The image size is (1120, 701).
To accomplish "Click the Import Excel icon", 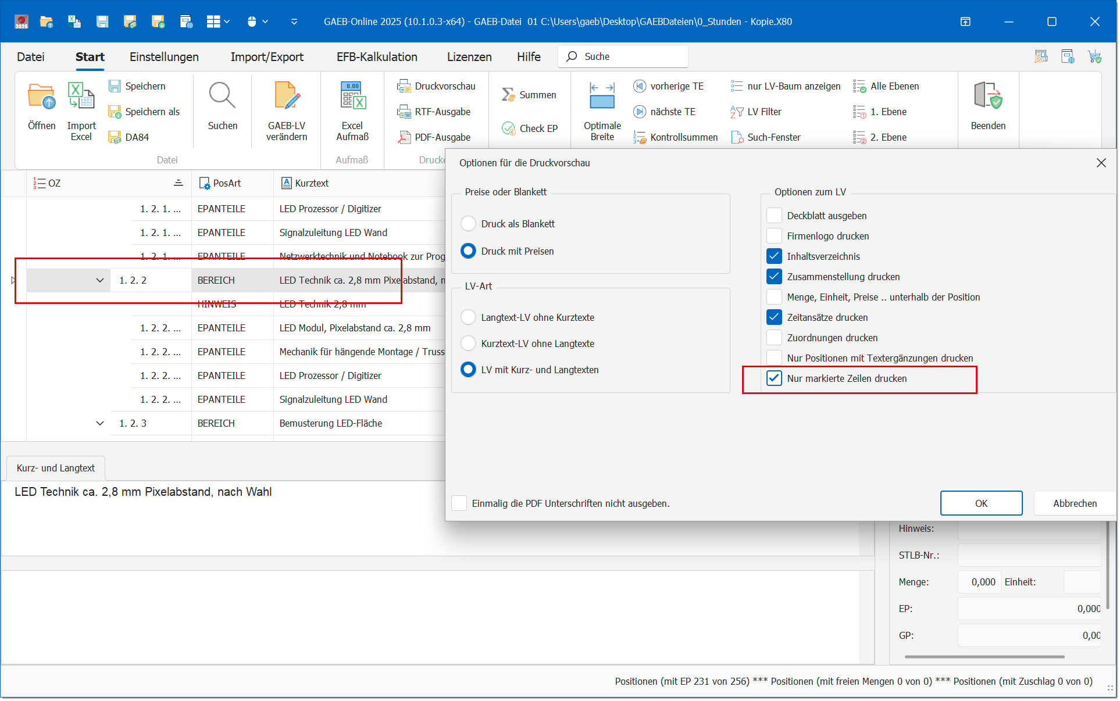I will coord(81,96).
